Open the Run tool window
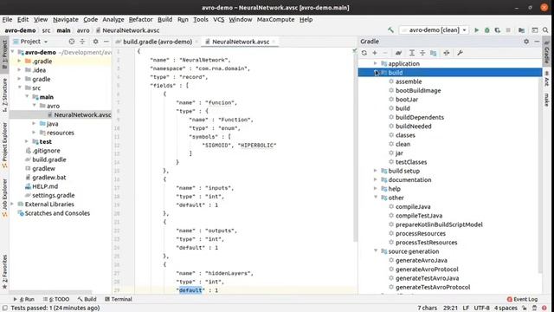 coord(23,299)
